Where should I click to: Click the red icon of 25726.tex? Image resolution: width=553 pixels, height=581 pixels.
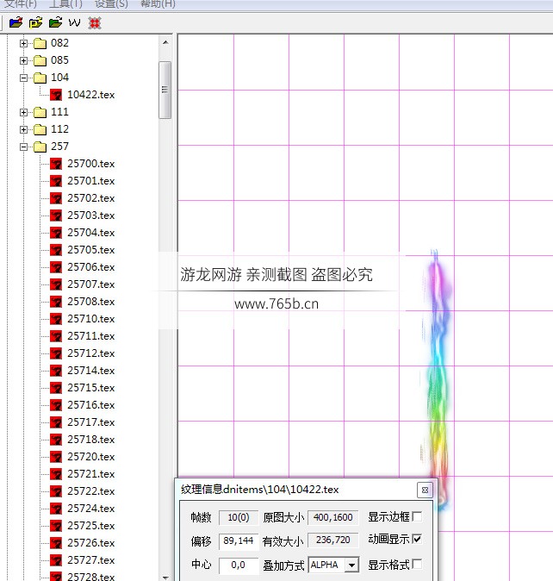pyautogui.click(x=56, y=543)
